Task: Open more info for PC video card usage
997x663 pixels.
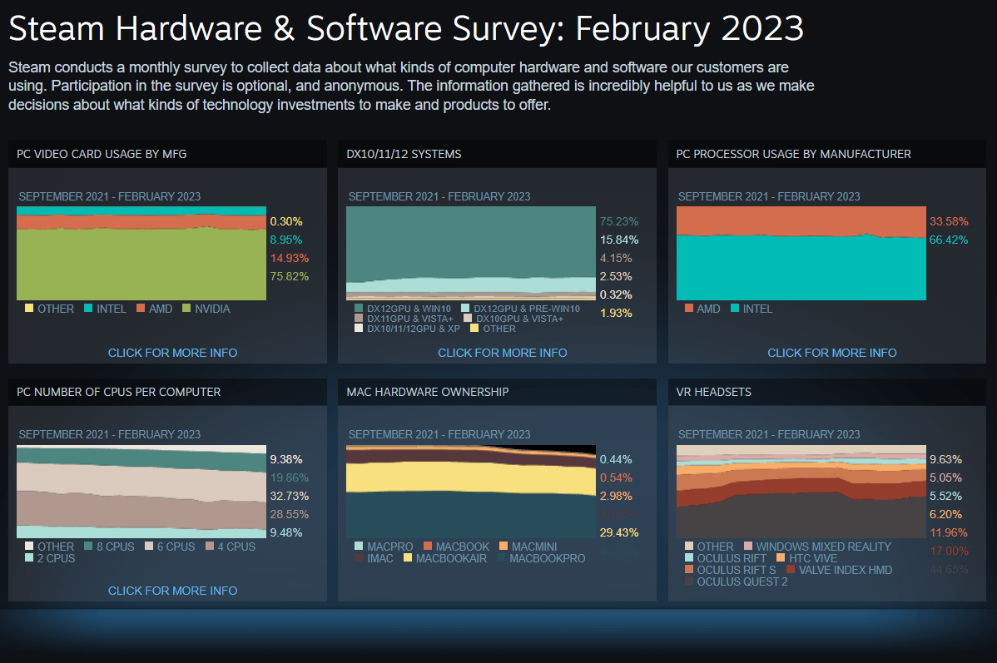Action: tap(172, 353)
